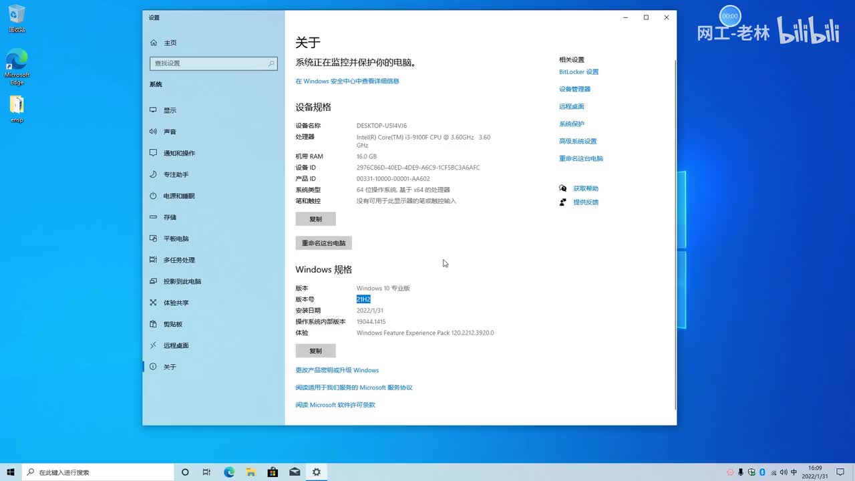Open 远程桌面 related settings link
The width and height of the screenshot is (855, 481).
pyautogui.click(x=572, y=107)
